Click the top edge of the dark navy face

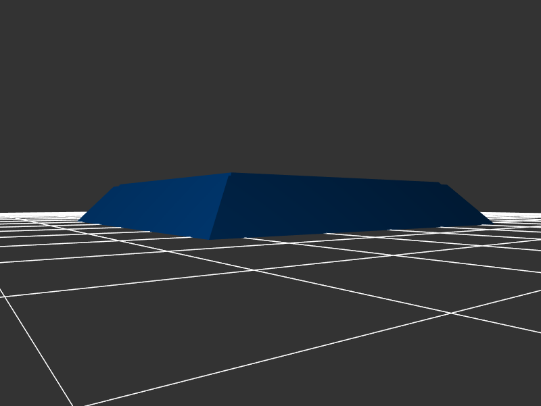338,178
